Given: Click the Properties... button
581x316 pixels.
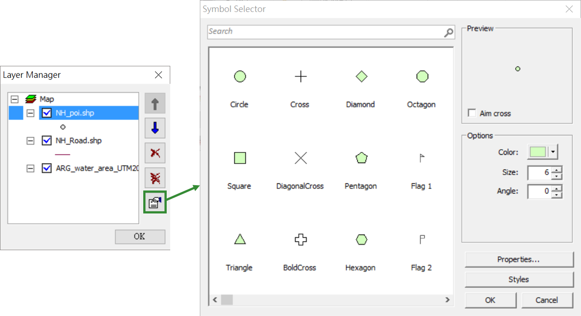Looking at the screenshot, I should coord(518,259).
